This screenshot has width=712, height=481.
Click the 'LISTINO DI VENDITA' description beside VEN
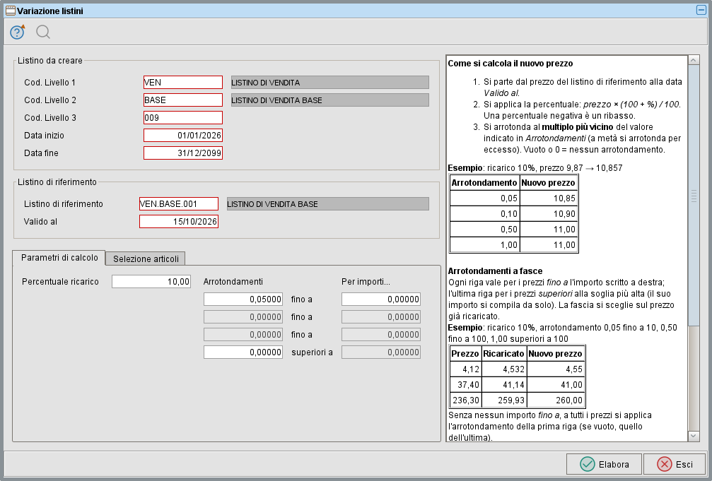[x=330, y=82]
